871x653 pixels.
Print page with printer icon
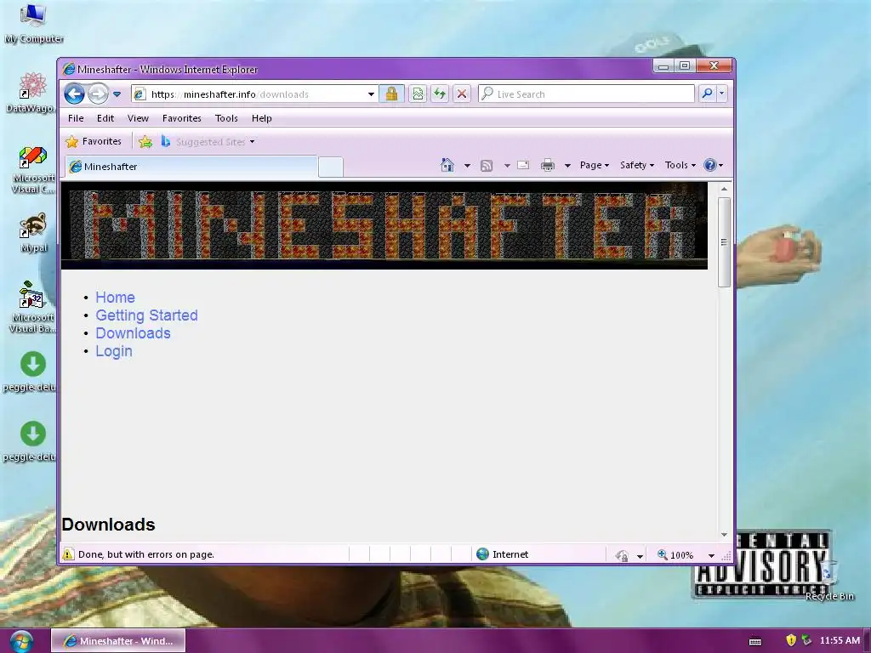coord(548,165)
